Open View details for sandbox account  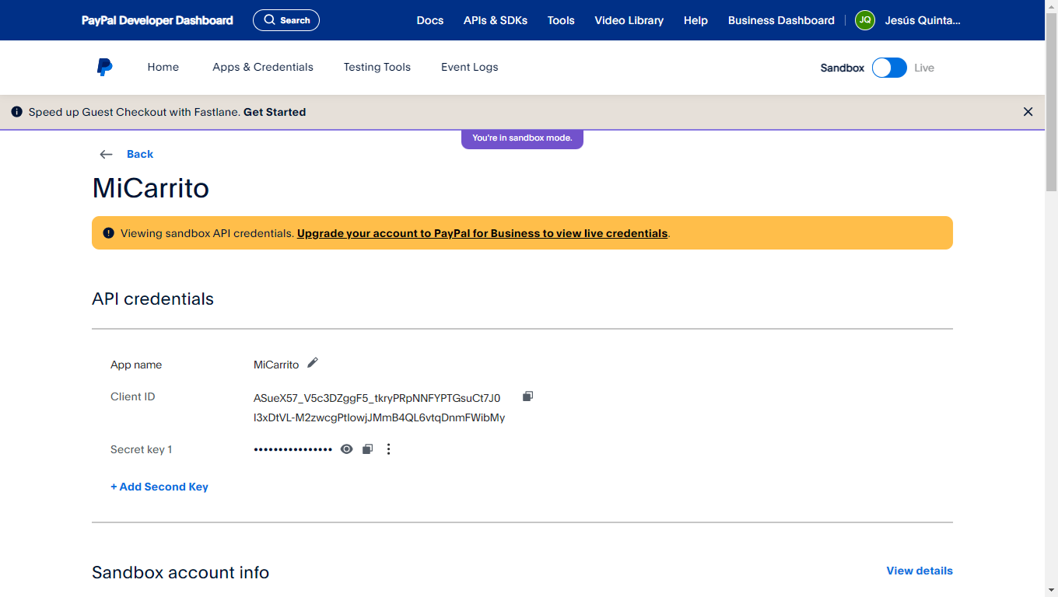point(920,571)
